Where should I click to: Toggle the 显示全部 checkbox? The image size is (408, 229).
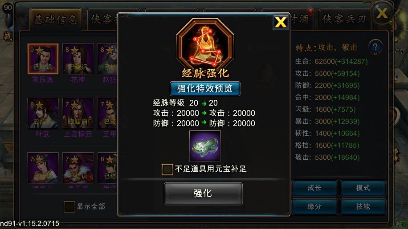69,207
